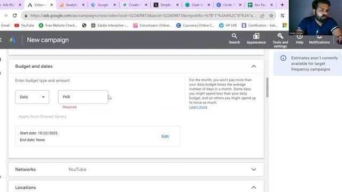Switch to the Ads Manager tab
The image size is (342, 192).
(x=9, y=5)
